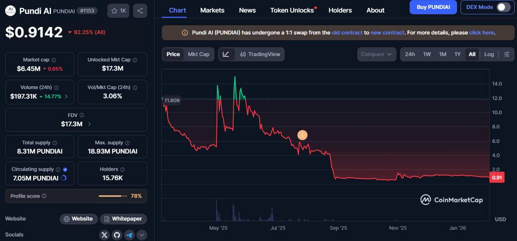Screen dimensions: 517x241
Task: Open chart settings sliders icon
Action: click(x=507, y=54)
